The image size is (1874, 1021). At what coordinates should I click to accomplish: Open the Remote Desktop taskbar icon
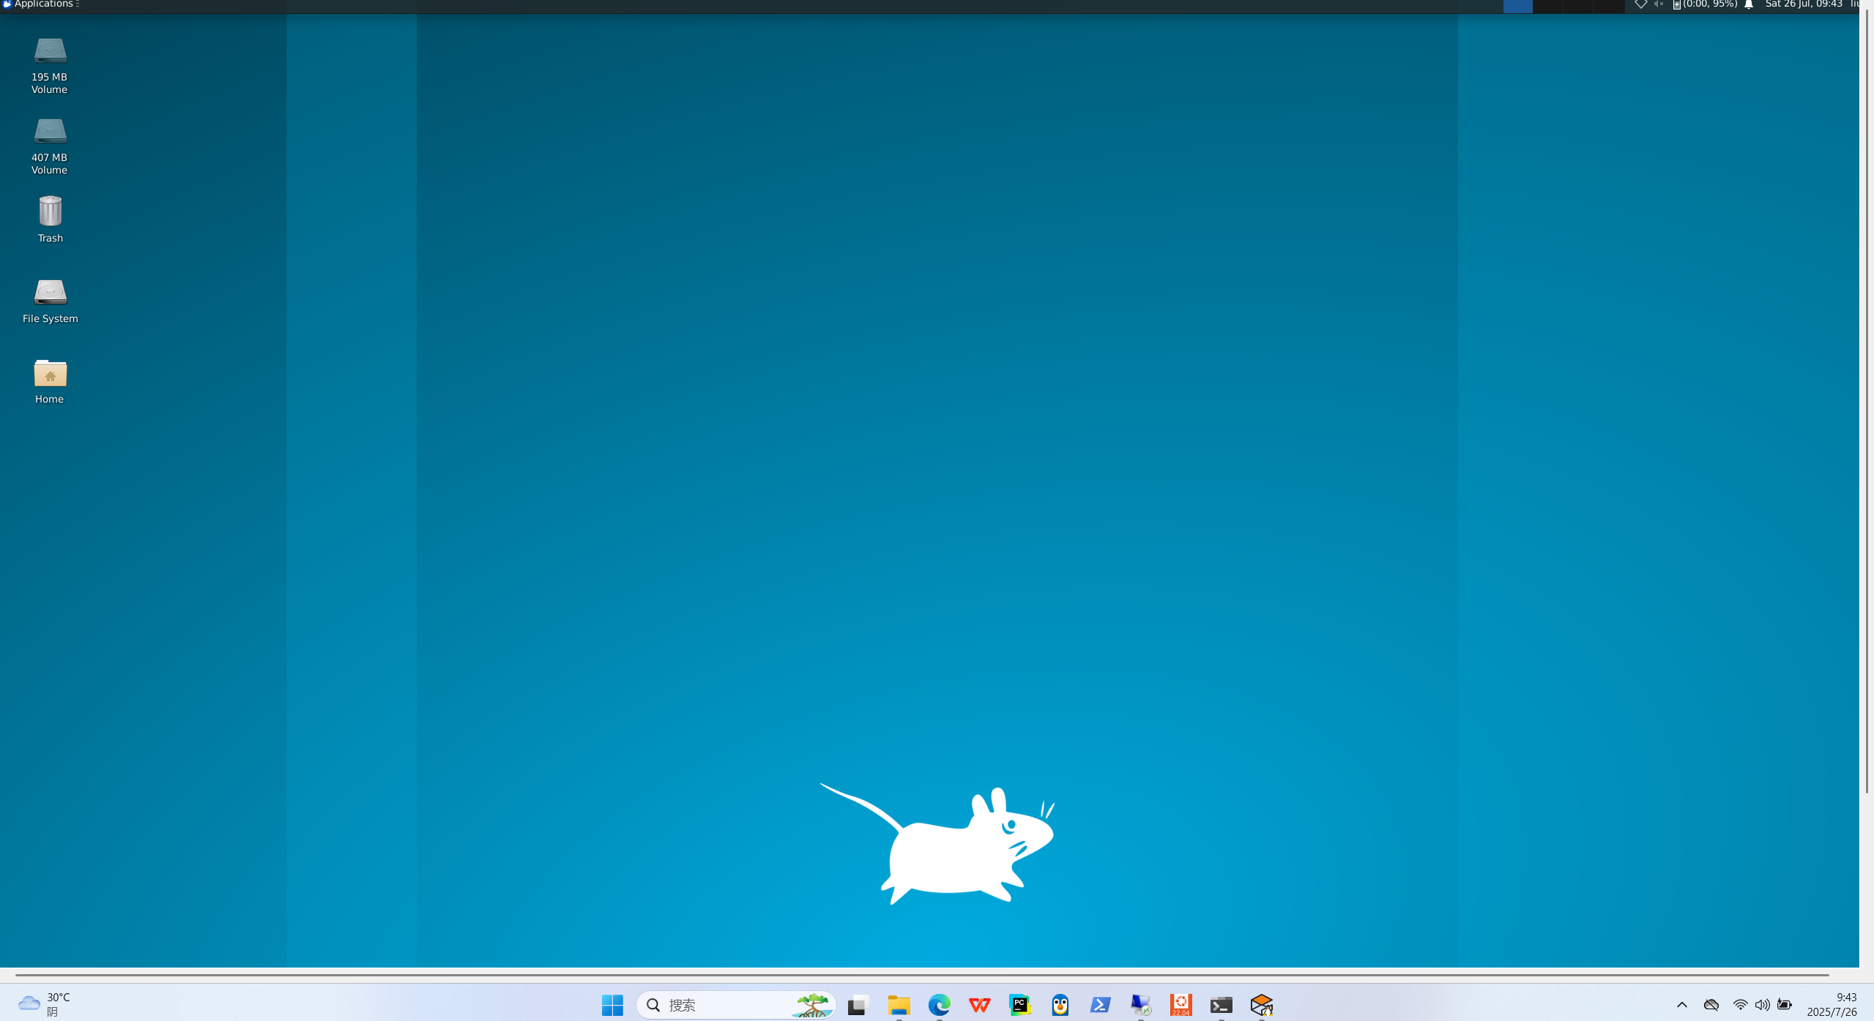(x=1140, y=1004)
